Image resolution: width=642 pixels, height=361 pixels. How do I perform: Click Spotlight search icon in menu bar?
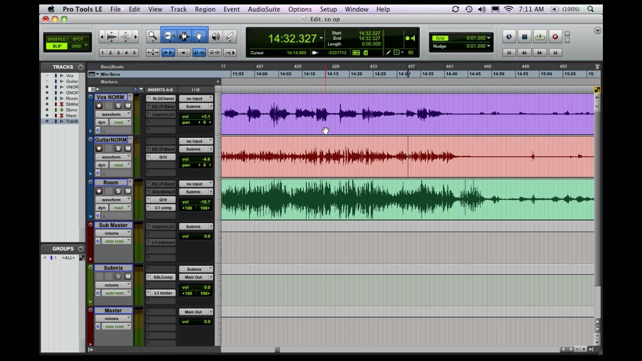pos(590,9)
